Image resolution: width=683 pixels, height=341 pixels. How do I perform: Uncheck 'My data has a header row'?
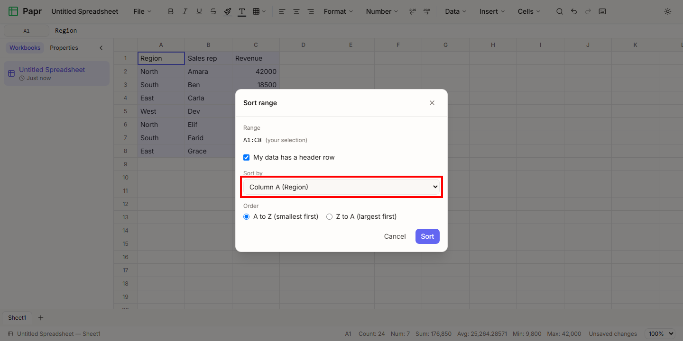(x=246, y=157)
